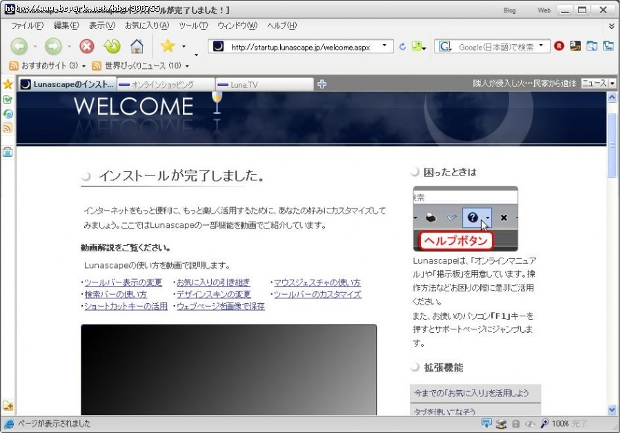
Task: Expand menu bar overflow chevron
Action: [x=611, y=26]
